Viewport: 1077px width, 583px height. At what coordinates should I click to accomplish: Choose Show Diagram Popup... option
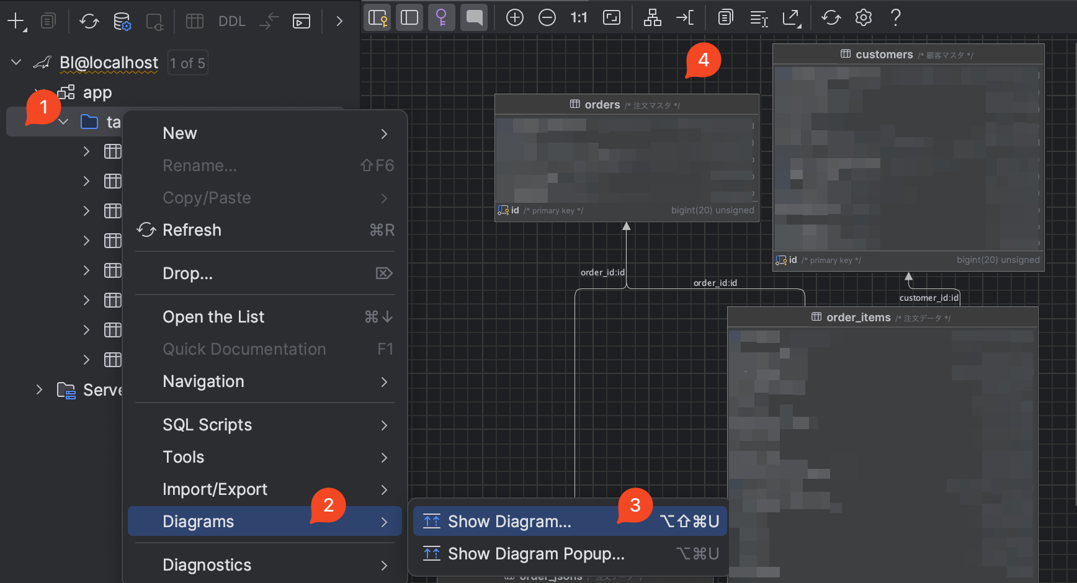(535, 554)
